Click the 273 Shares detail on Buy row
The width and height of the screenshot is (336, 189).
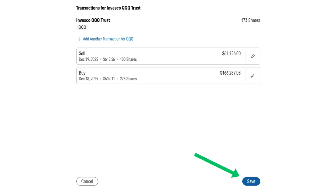tap(128, 79)
